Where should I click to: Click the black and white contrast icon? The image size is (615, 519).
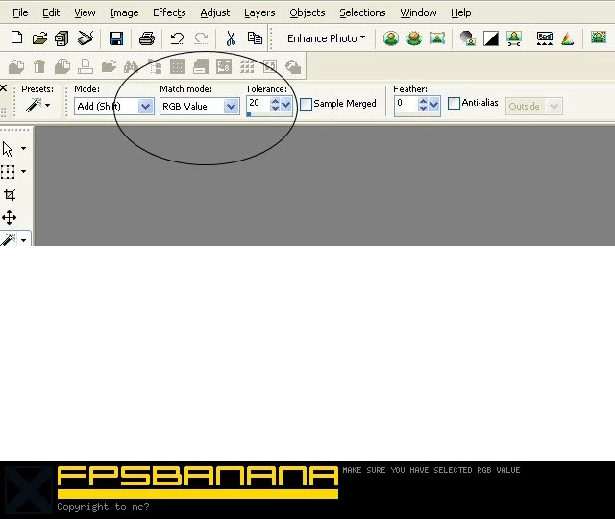pos(491,38)
